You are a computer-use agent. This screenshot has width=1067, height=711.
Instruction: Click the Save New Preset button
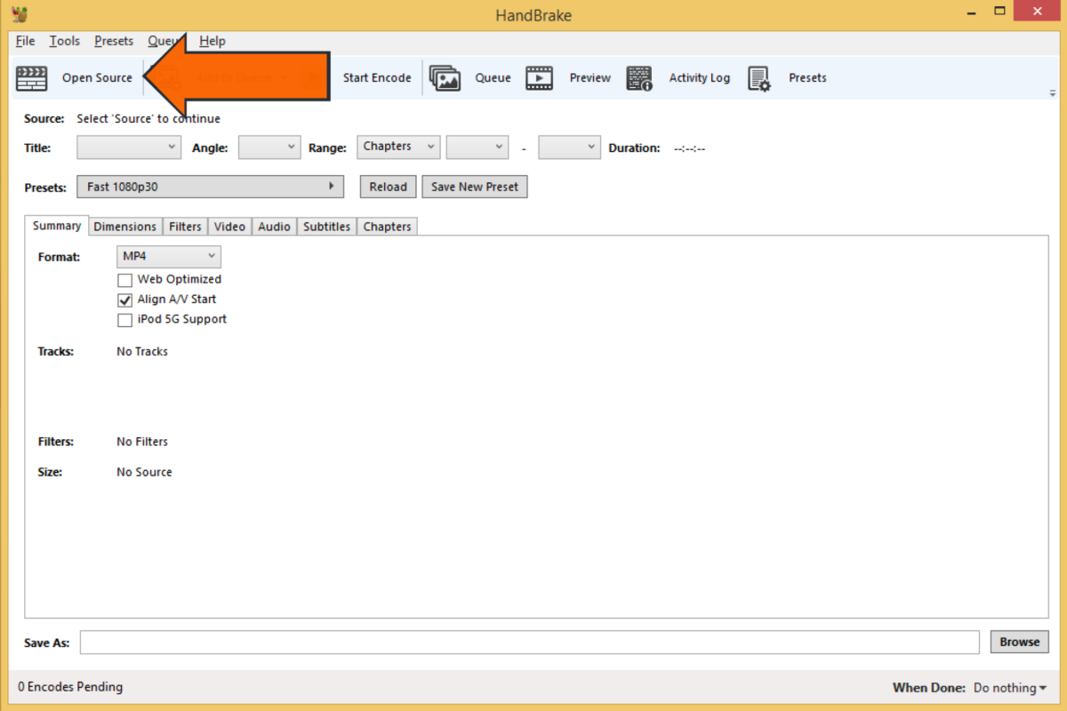tap(474, 187)
